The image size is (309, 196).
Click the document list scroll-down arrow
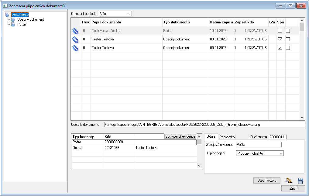pyautogui.click(x=302, y=118)
